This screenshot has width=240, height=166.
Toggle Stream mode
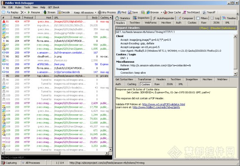pos(49,12)
